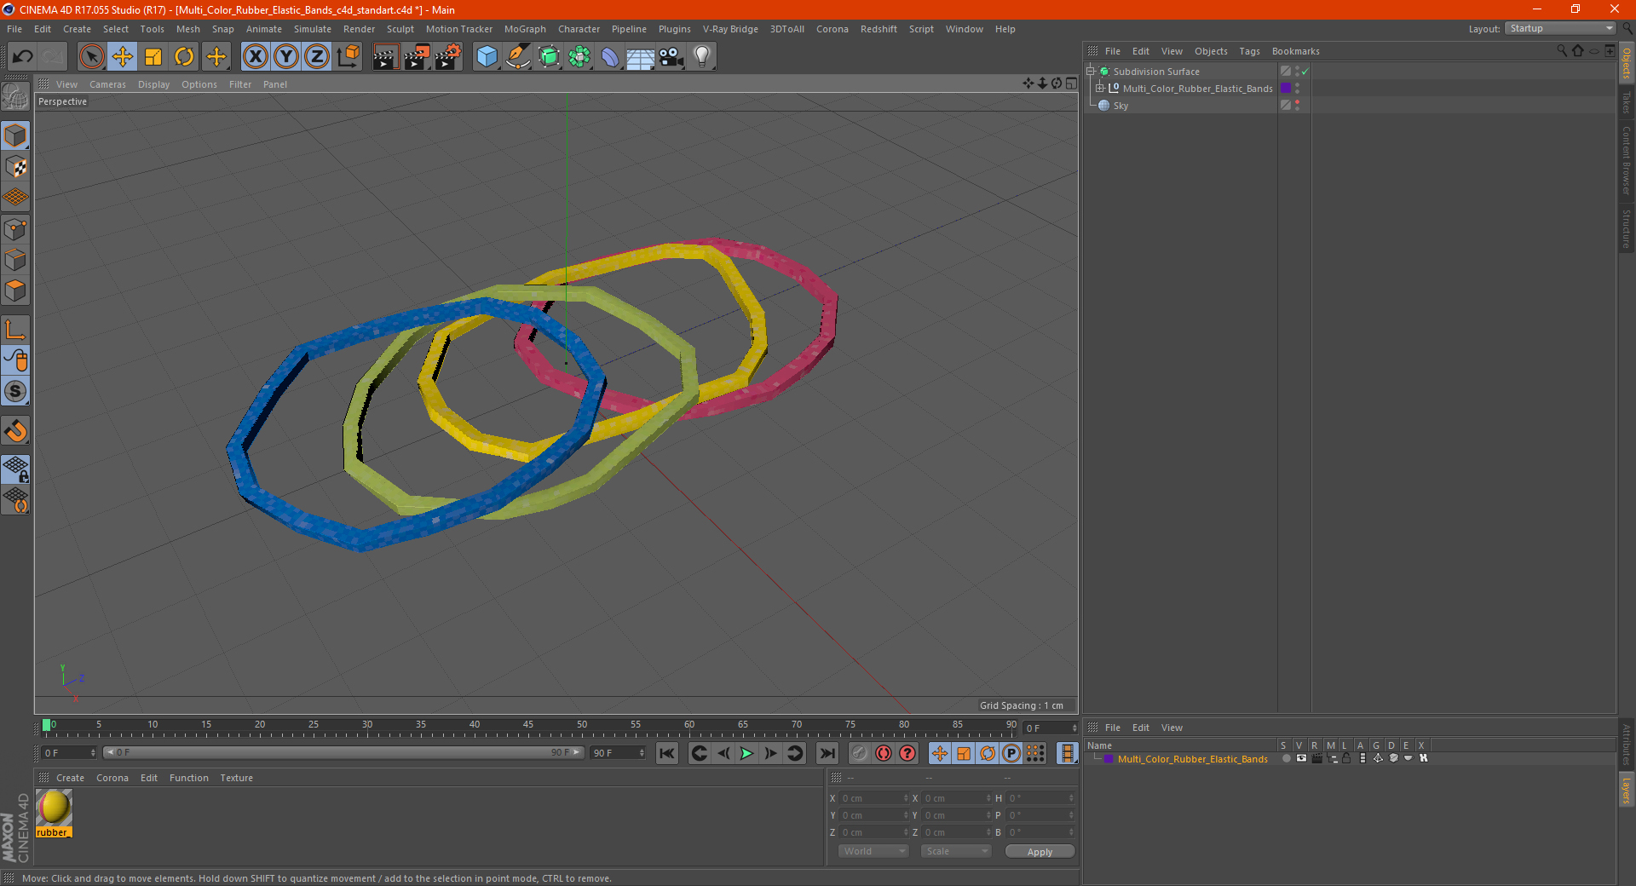Activate the Scale tool
1636x886 pixels.
coord(153,57)
